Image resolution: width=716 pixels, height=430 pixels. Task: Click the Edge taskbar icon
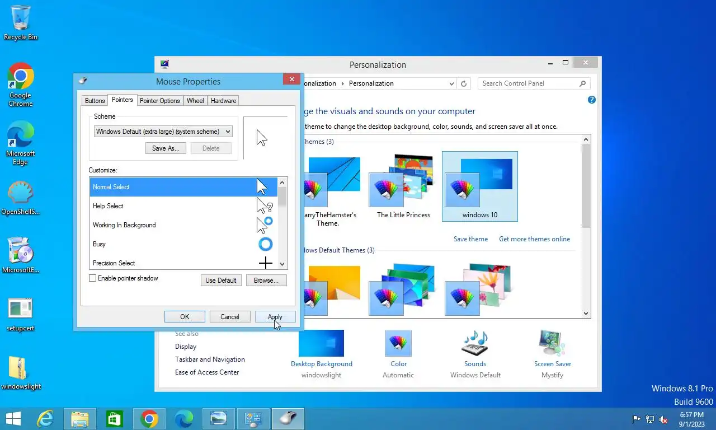coord(184,419)
